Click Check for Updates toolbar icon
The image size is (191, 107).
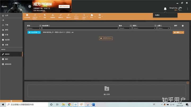click(35, 16)
